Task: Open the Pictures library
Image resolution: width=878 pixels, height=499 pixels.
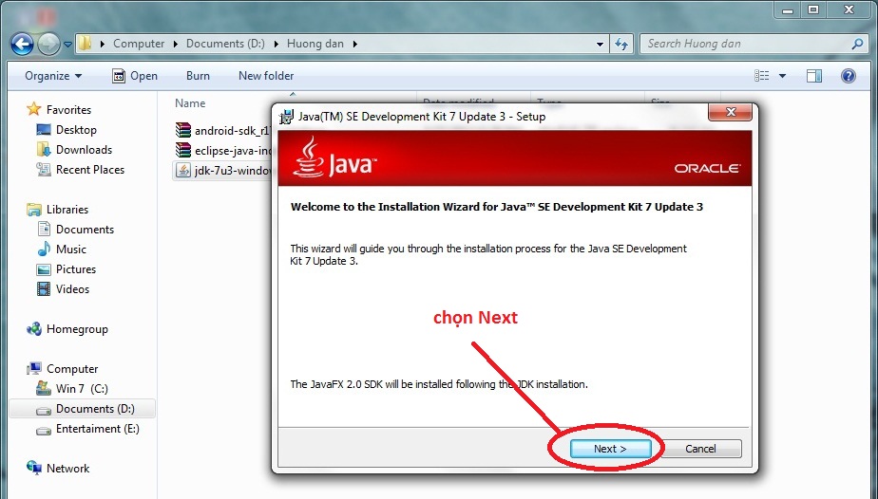Action: pos(67,269)
